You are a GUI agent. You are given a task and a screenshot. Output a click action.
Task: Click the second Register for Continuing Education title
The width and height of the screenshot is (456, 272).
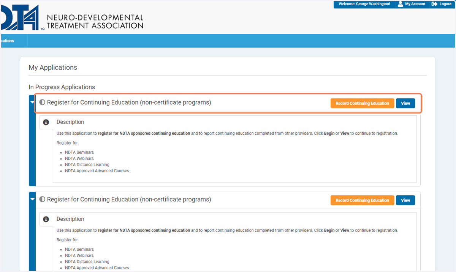point(129,200)
